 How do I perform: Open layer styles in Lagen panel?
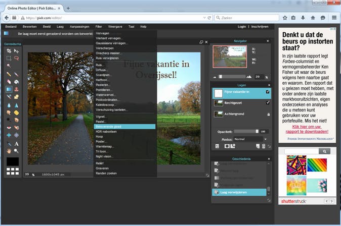[x=233, y=146]
